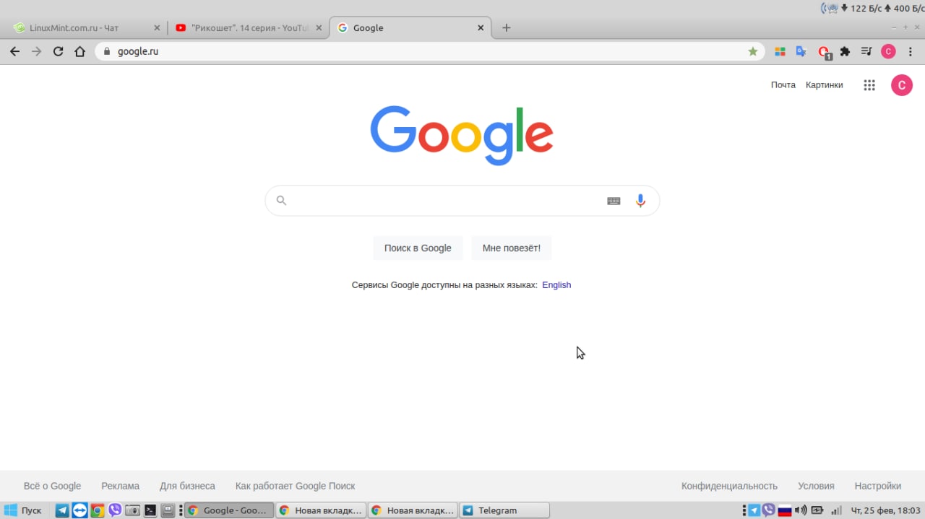Close the LinuxMint.com.ru tab
This screenshot has width=925, height=519.
[x=157, y=27]
